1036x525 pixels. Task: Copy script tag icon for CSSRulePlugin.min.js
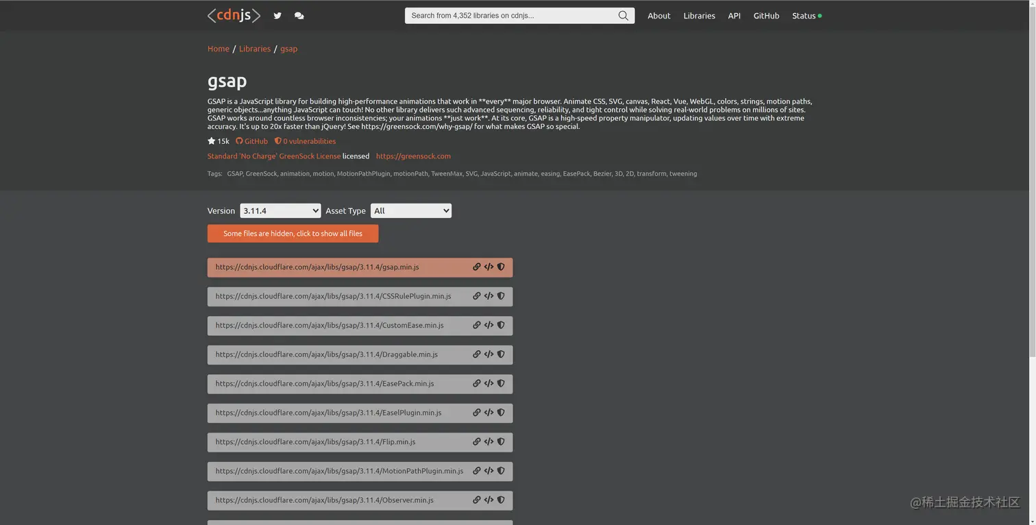point(489,296)
